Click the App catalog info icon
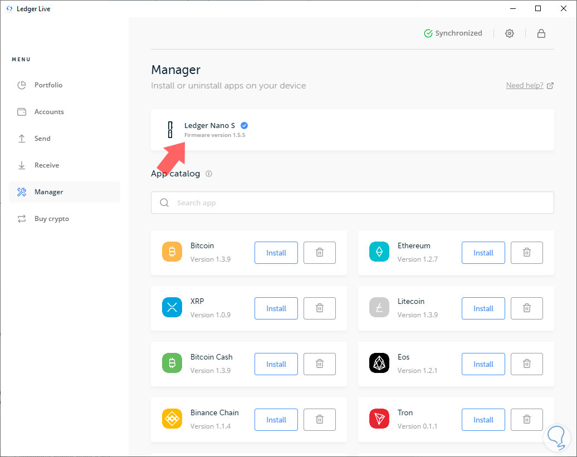577x457 pixels. pos(209,174)
